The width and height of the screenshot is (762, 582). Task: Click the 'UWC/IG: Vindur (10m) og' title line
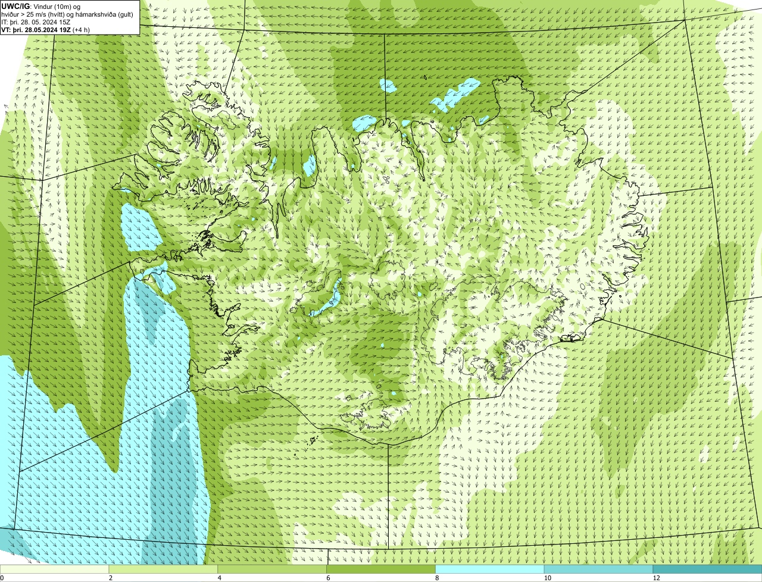(41, 6)
